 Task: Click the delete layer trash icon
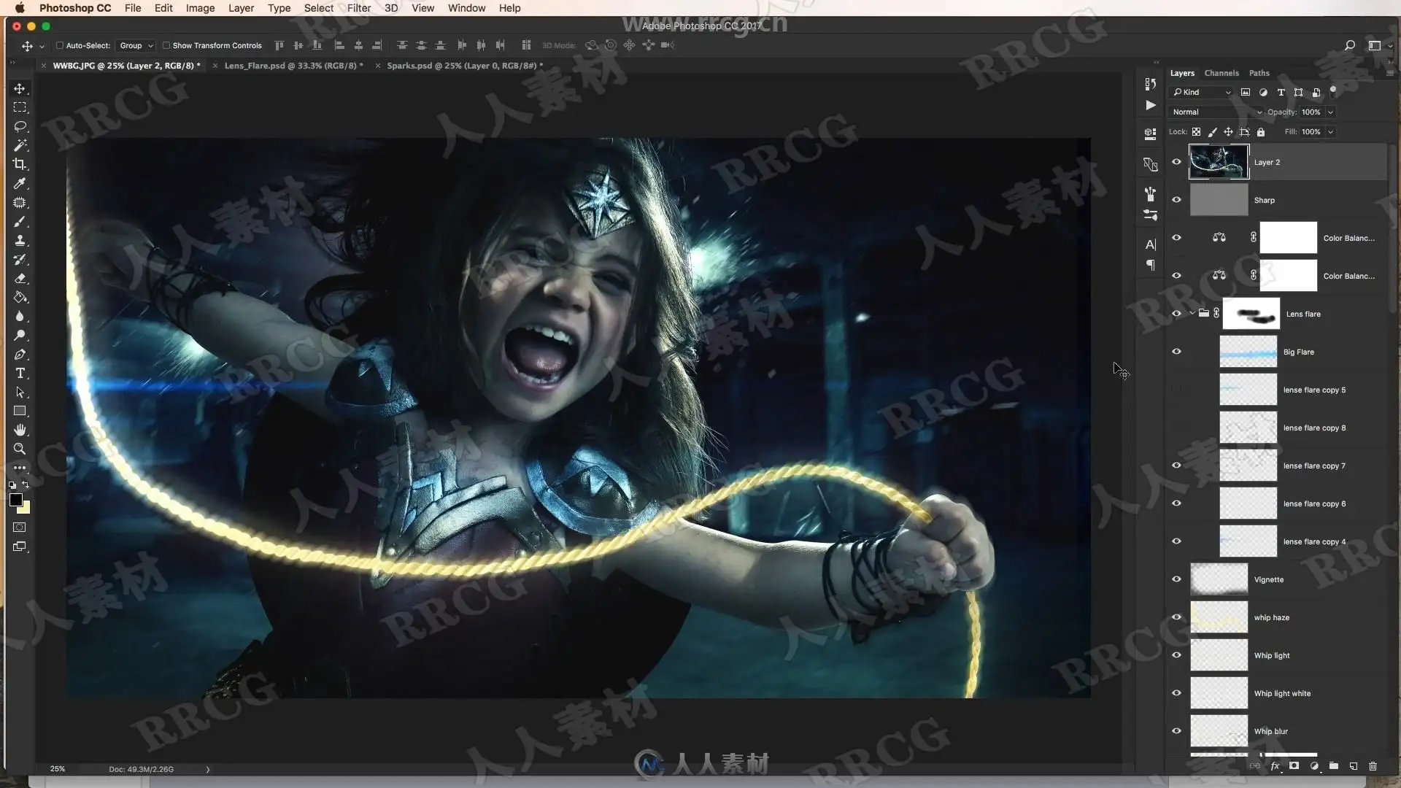pos(1373,766)
